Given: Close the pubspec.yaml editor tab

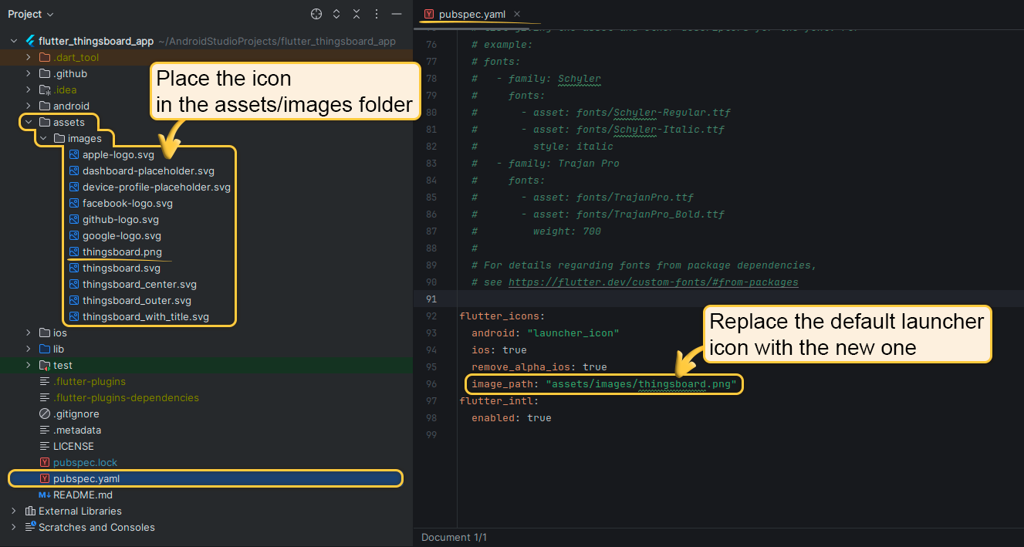Looking at the screenshot, I should click(x=517, y=14).
